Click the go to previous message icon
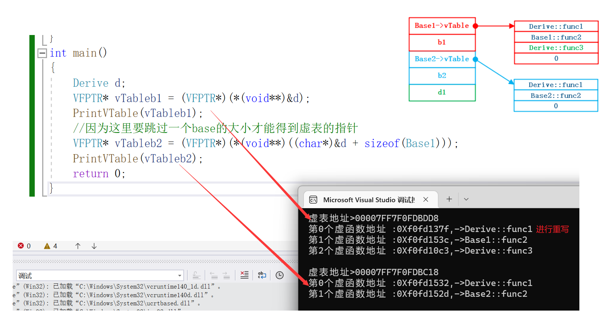The width and height of the screenshot is (607, 321). (x=214, y=275)
